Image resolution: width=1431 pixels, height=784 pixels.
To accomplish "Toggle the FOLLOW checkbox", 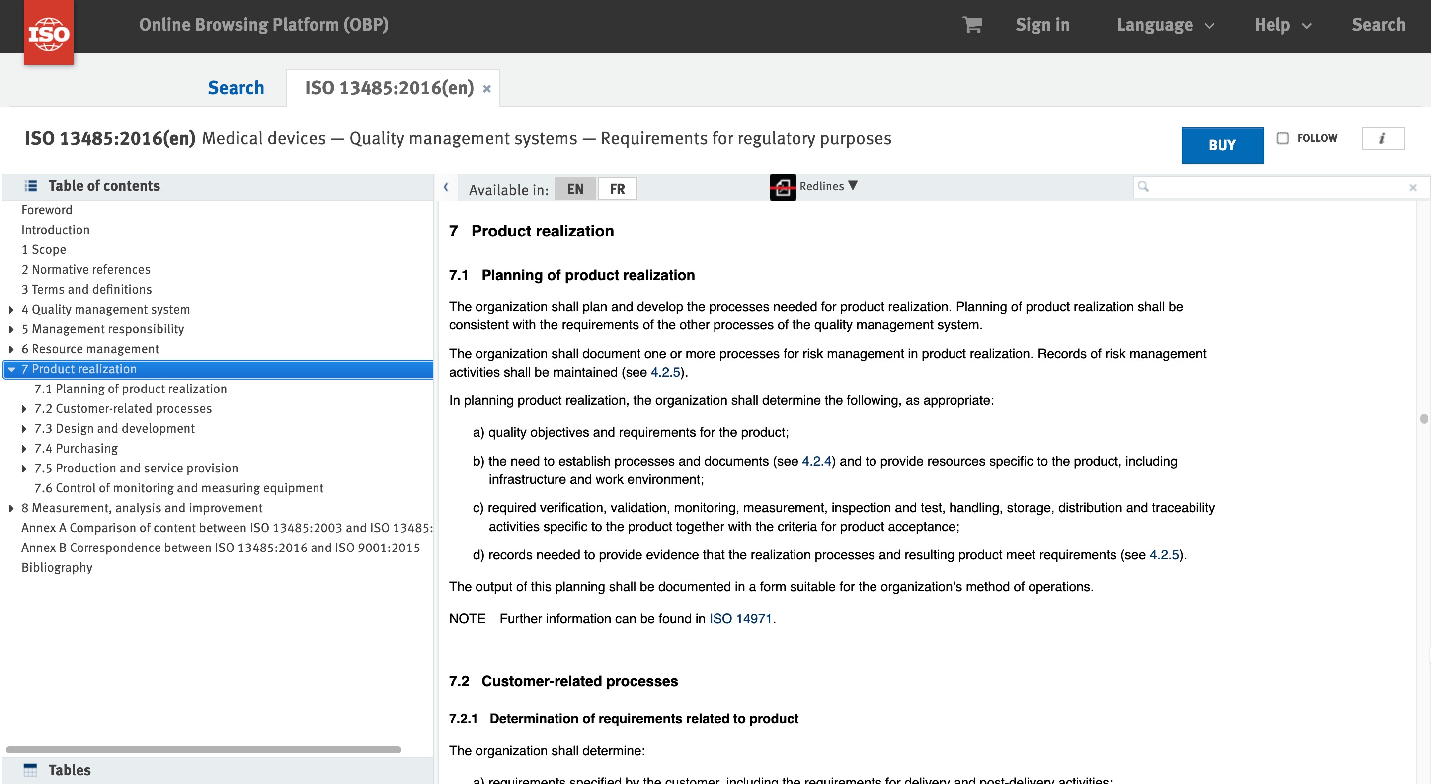I will pos(1282,138).
